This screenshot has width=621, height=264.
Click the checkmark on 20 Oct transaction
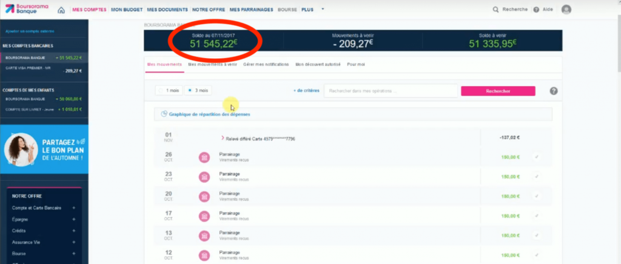point(536,196)
